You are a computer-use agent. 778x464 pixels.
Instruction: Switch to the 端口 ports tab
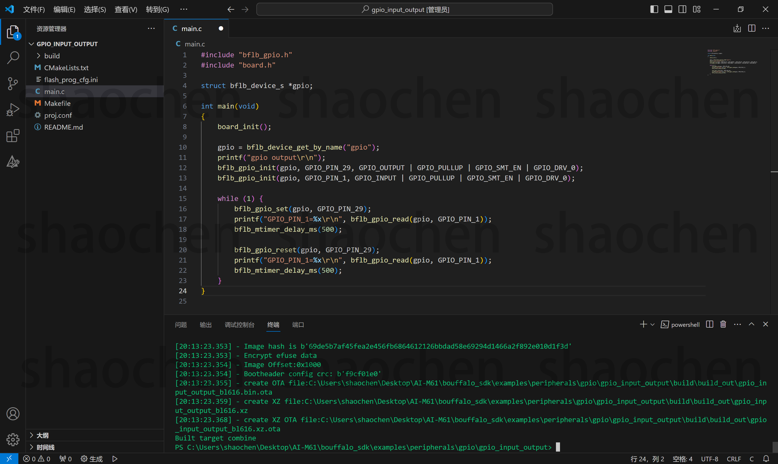pos(298,325)
